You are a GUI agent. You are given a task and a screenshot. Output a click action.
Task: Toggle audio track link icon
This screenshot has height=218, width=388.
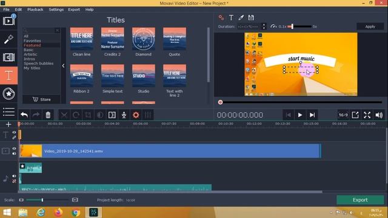pyautogui.click(x=14, y=181)
